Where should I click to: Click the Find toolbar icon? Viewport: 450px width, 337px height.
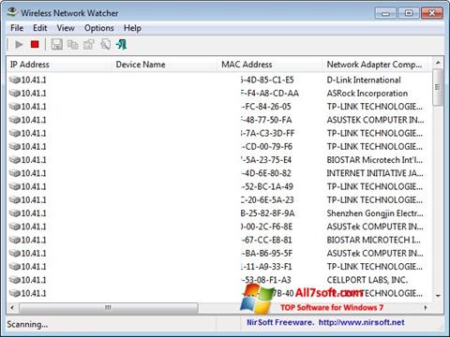[106, 45]
